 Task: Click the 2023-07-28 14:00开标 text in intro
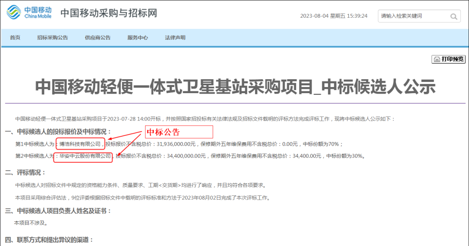point(134,119)
